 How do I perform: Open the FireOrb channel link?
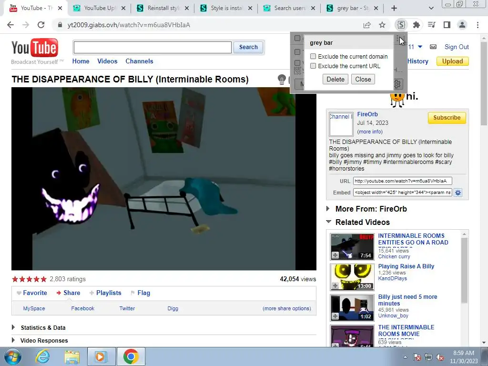click(367, 114)
